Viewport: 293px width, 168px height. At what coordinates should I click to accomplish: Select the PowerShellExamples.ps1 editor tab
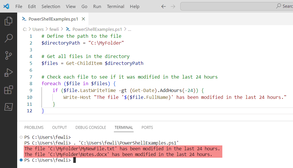53,19
